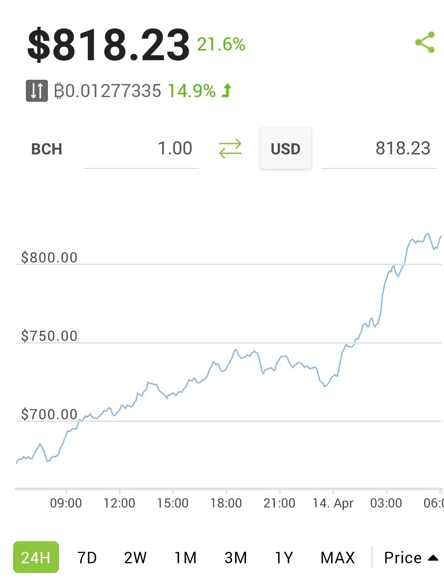Edit the USD amount field 818.23
This screenshot has height=587, width=444.
coord(379,149)
